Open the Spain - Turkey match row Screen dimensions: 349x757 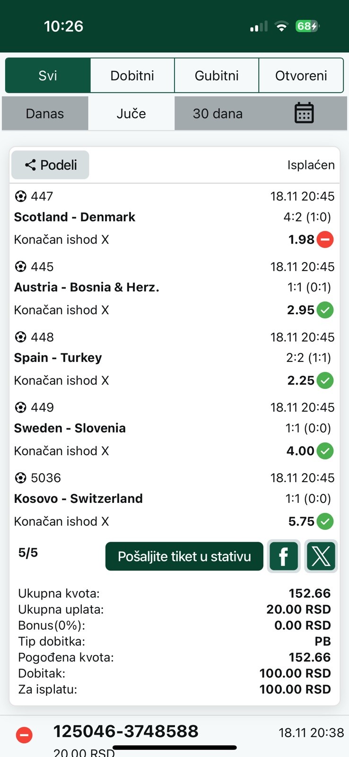[x=58, y=358]
